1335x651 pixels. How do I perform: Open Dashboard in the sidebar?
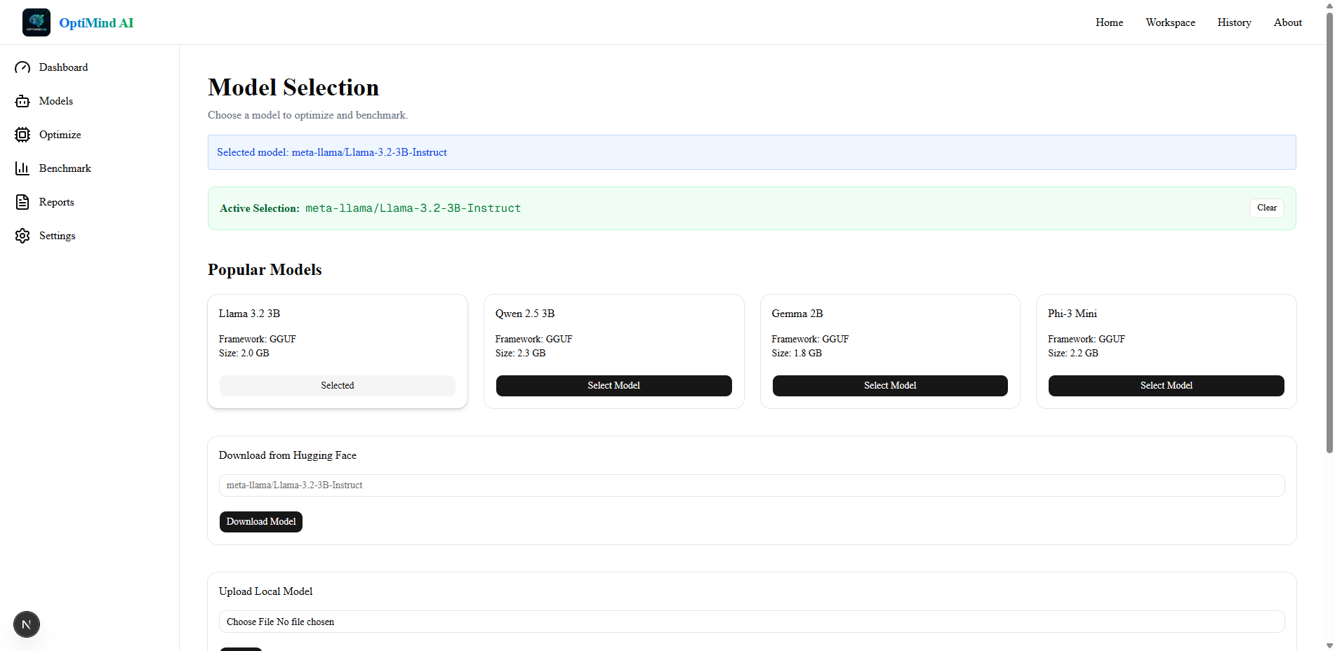point(63,67)
